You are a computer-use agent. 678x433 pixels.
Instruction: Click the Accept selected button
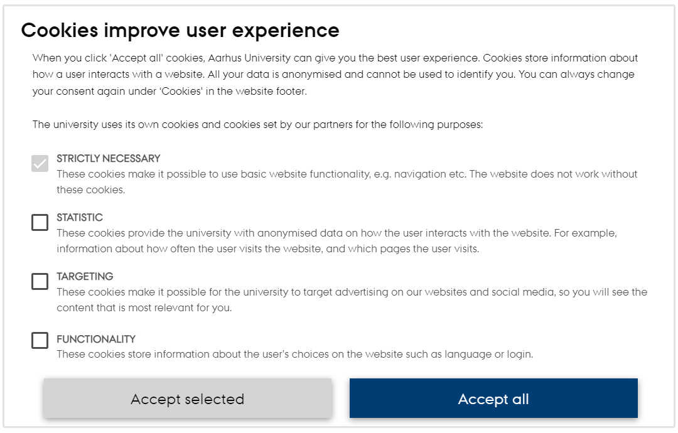187,398
